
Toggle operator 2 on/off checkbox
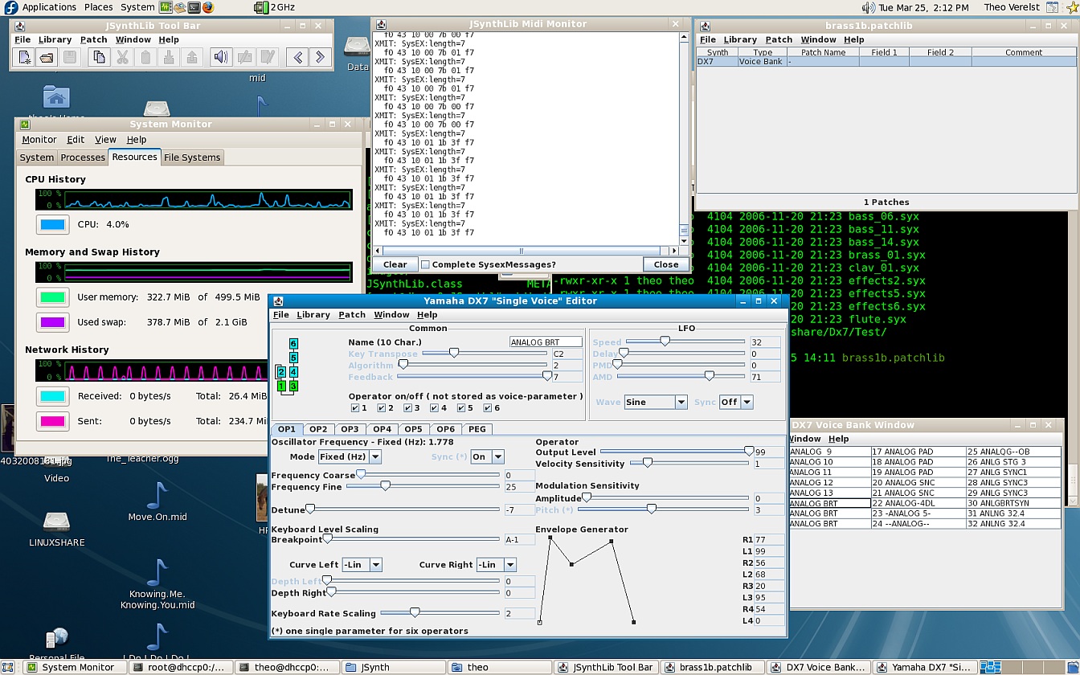[x=382, y=408]
